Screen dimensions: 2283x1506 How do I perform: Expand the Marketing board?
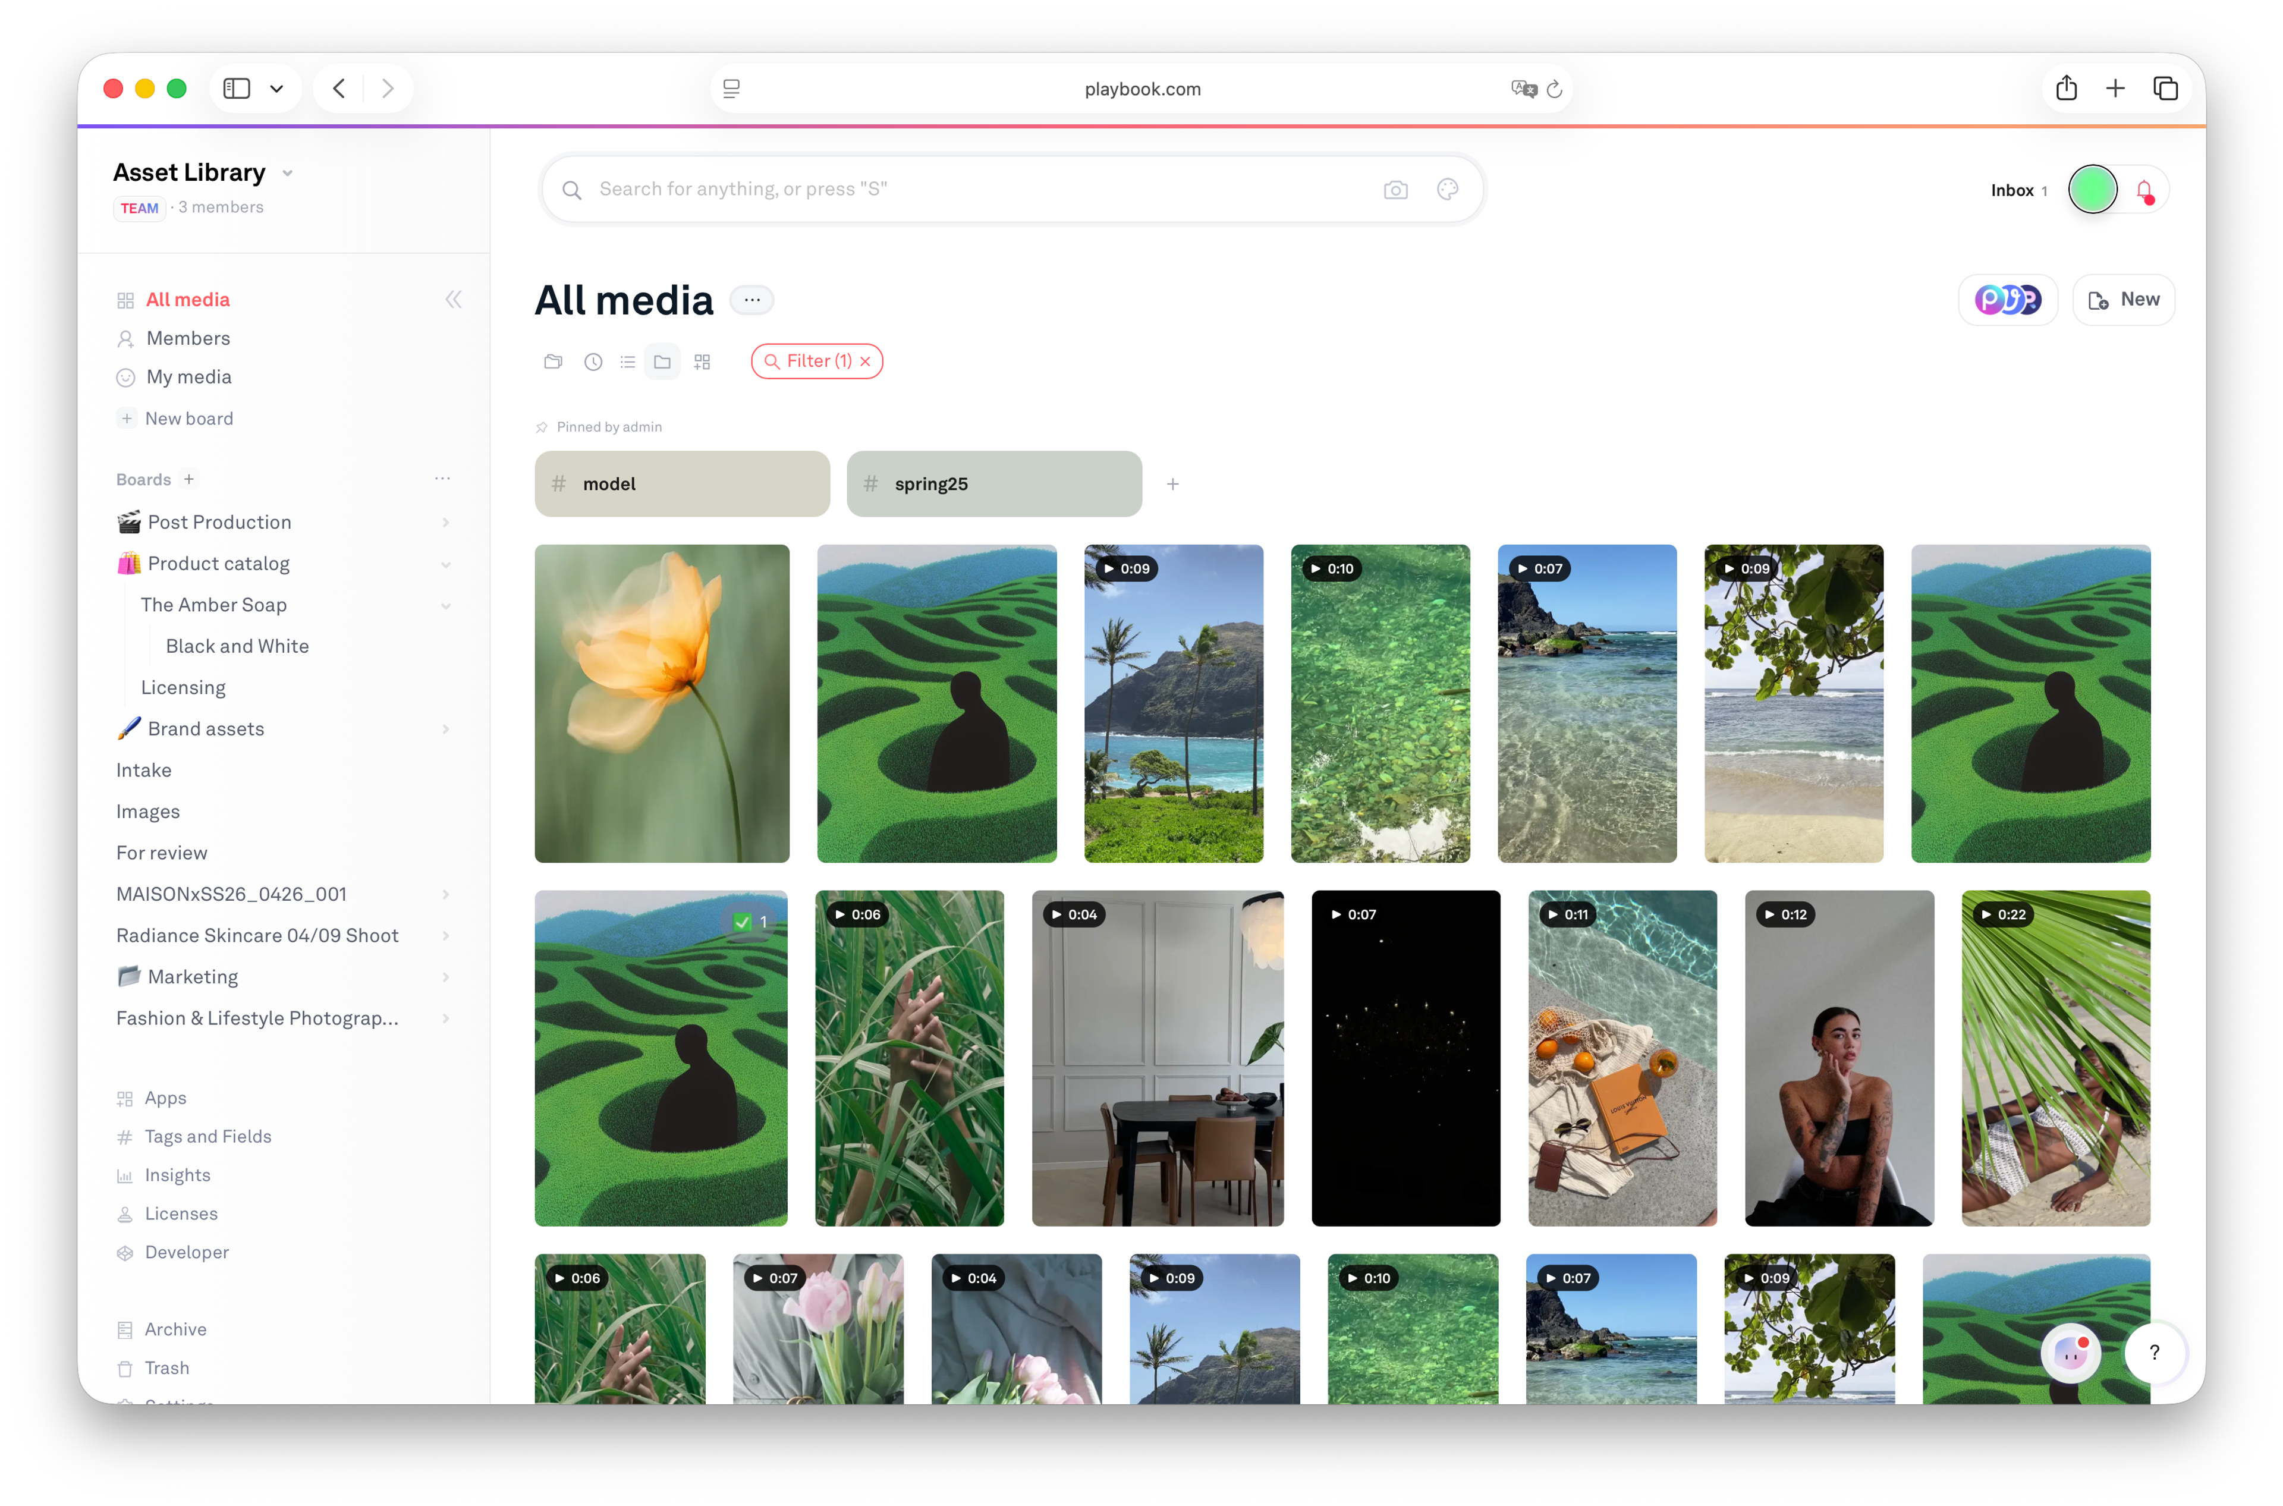tap(446, 977)
